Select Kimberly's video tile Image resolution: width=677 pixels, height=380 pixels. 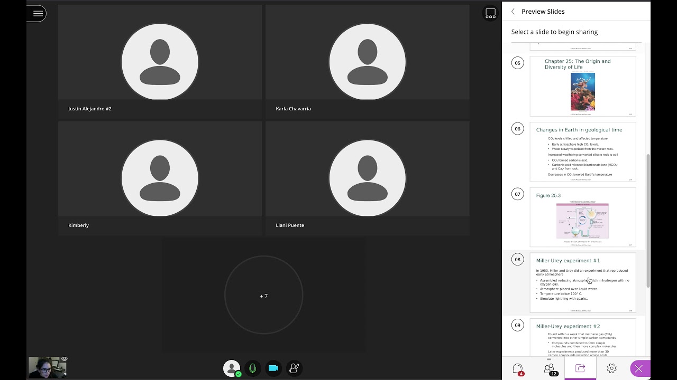click(160, 178)
